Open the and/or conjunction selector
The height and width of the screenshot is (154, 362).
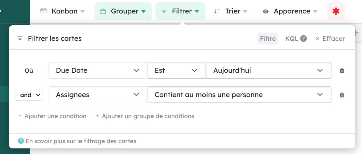29,95
